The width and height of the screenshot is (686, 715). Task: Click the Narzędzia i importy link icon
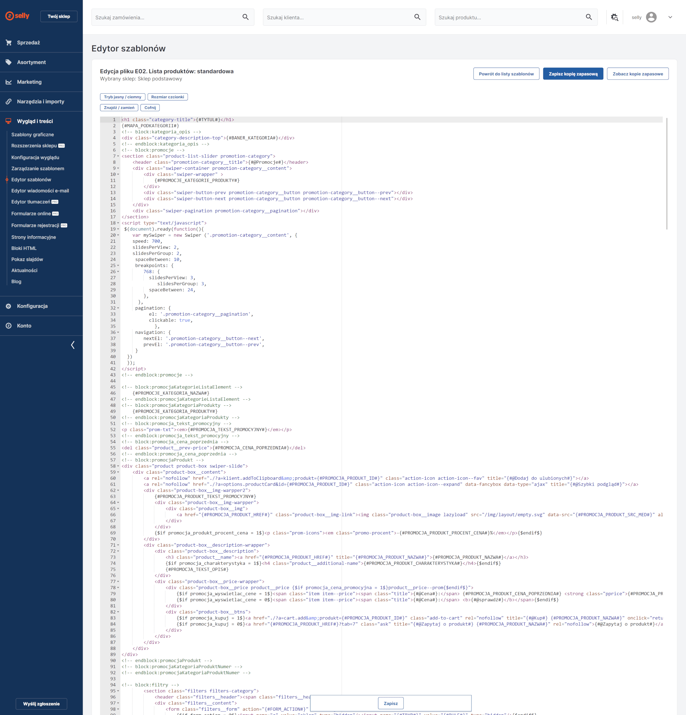[x=9, y=102]
